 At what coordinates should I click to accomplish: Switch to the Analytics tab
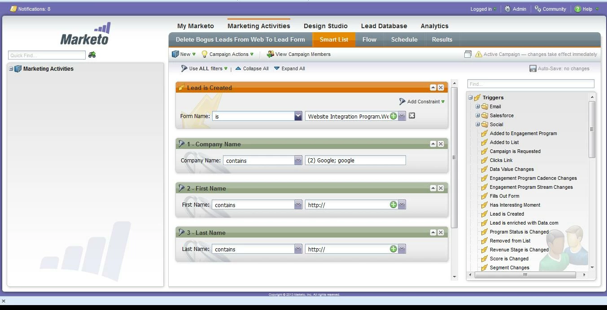[x=435, y=26]
